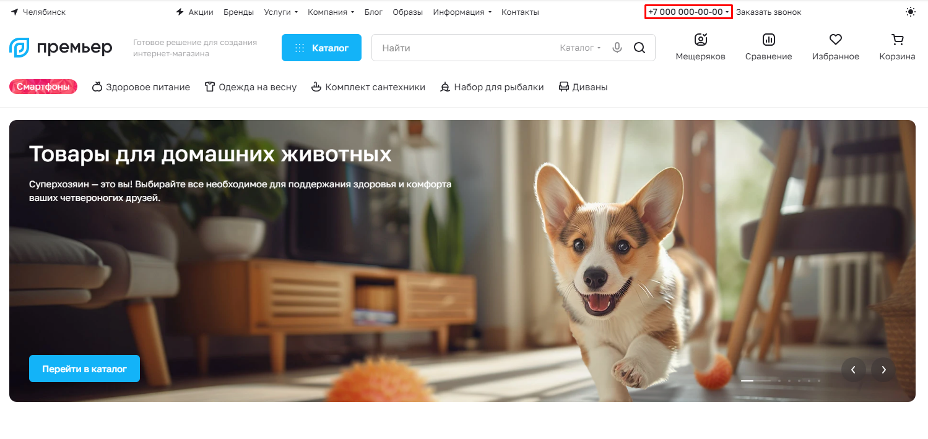928x439 pixels.
Task: Open the Каталог search scope dropdown
Action: 580,48
